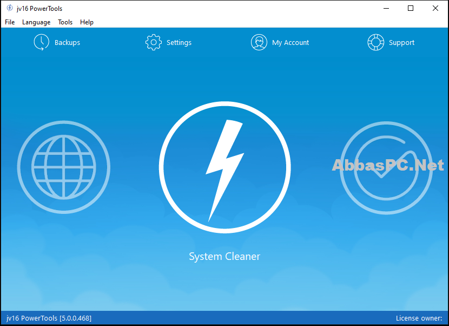This screenshot has height=326, width=449.
Task: Select the checkmark tool circle icon
Action: [x=386, y=168]
